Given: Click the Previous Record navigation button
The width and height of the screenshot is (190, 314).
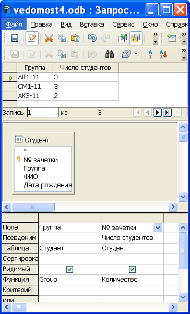Looking at the screenshot, I should pos(147,113).
